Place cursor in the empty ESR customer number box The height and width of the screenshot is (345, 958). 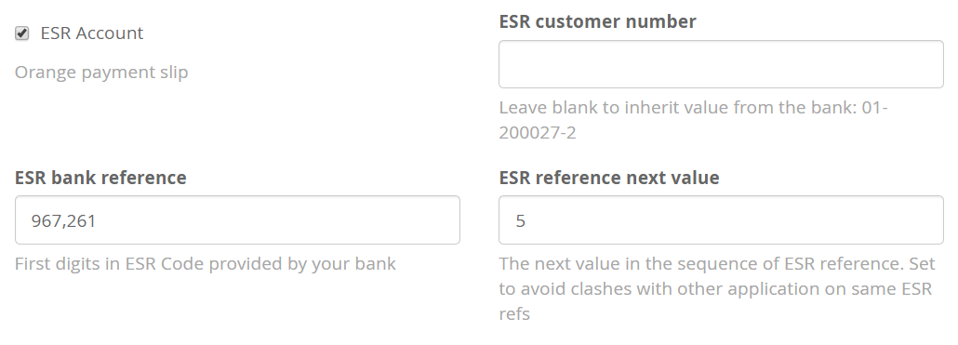(x=721, y=64)
